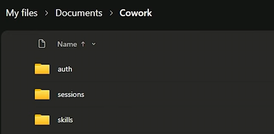Click the auth folder icon

(x=42, y=69)
